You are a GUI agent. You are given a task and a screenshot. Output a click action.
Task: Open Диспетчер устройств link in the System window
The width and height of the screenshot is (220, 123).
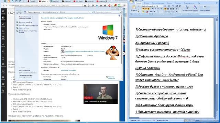(25, 22)
